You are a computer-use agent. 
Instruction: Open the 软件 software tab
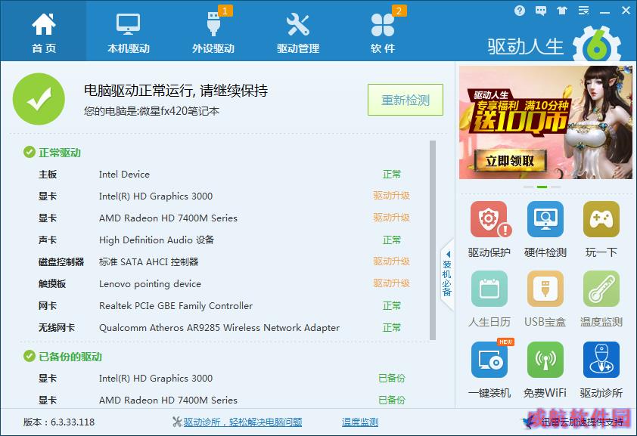(x=383, y=32)
